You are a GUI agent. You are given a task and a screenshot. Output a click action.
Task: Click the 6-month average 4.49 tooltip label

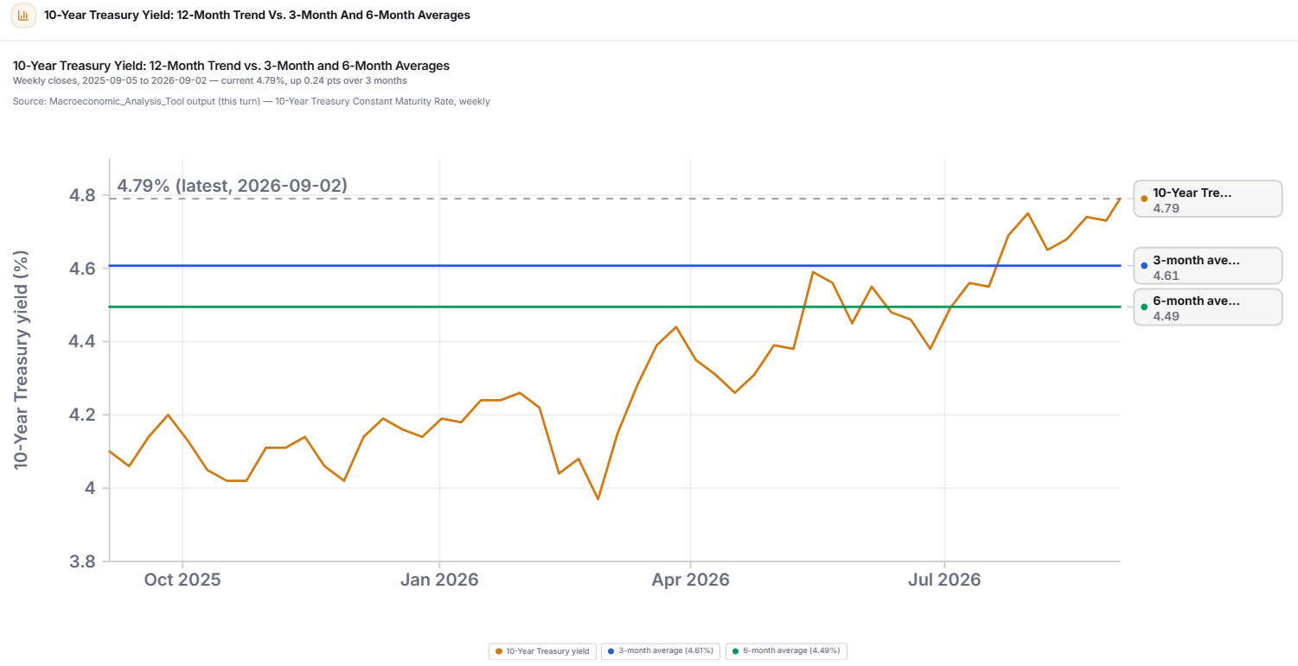pyautogui.click(x=1207, y=307)
